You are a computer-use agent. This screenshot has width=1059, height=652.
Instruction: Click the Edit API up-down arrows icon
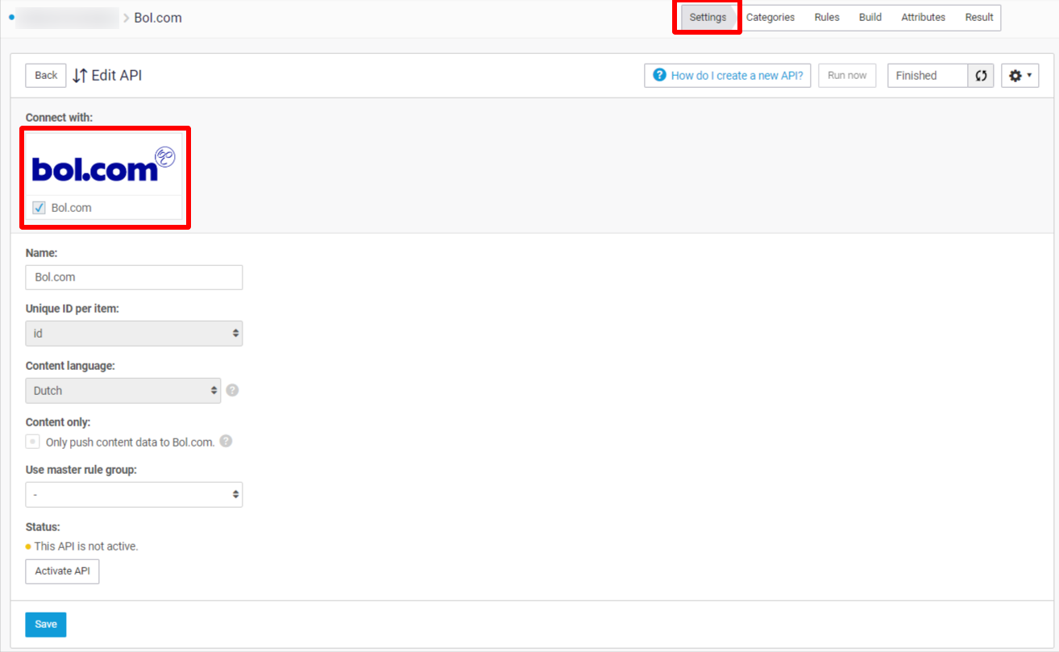coord(80,76)
